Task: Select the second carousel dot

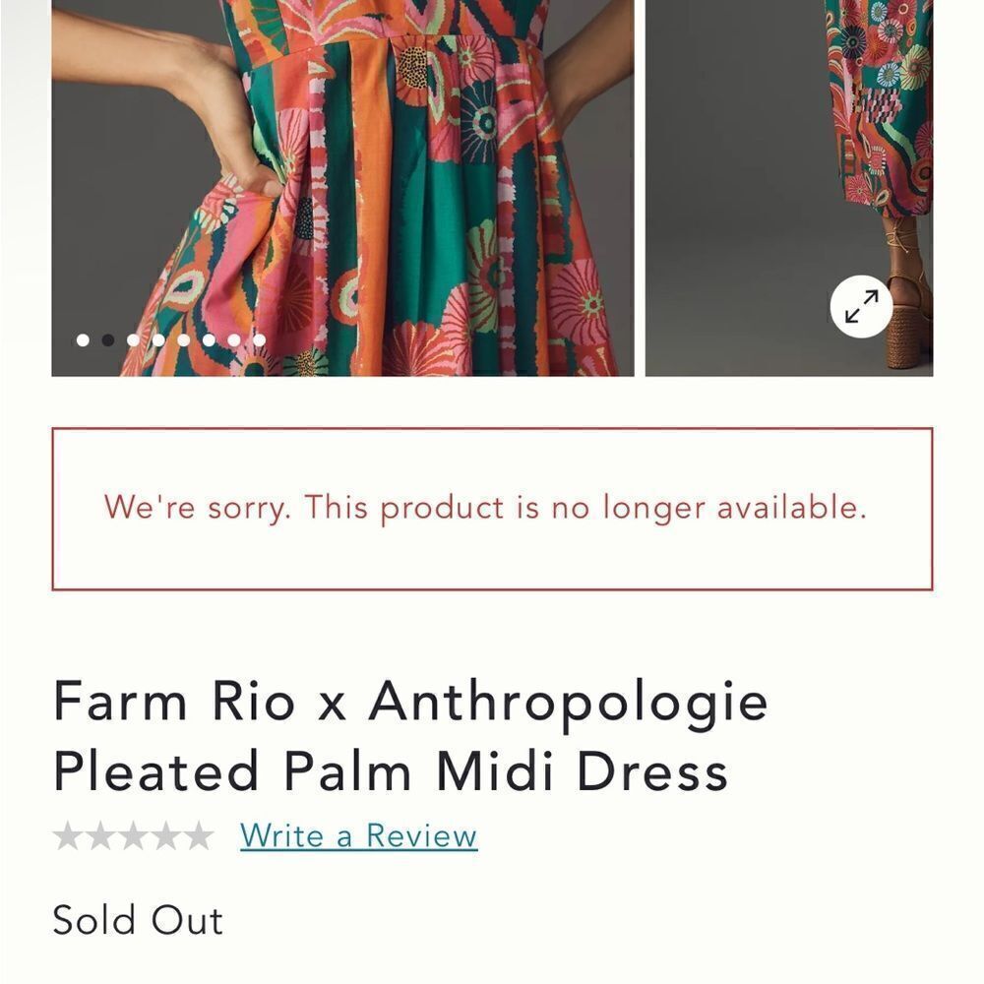Action: (x=106, y=340)
